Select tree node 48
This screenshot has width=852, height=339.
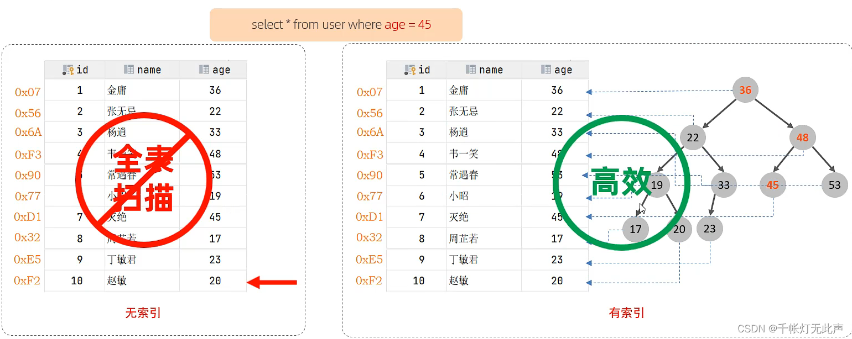803,137
